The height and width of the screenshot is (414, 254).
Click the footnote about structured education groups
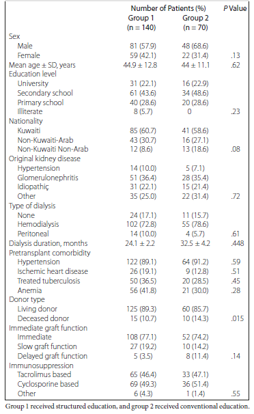tap(128, 406)
